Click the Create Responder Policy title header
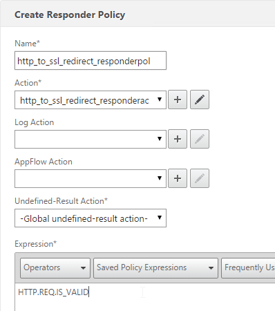Viewport: 275px width, 311px height. [70, 15]
